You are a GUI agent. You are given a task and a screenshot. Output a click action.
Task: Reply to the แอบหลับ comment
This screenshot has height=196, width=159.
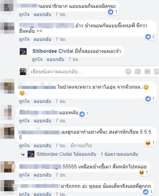pos(43,121)
